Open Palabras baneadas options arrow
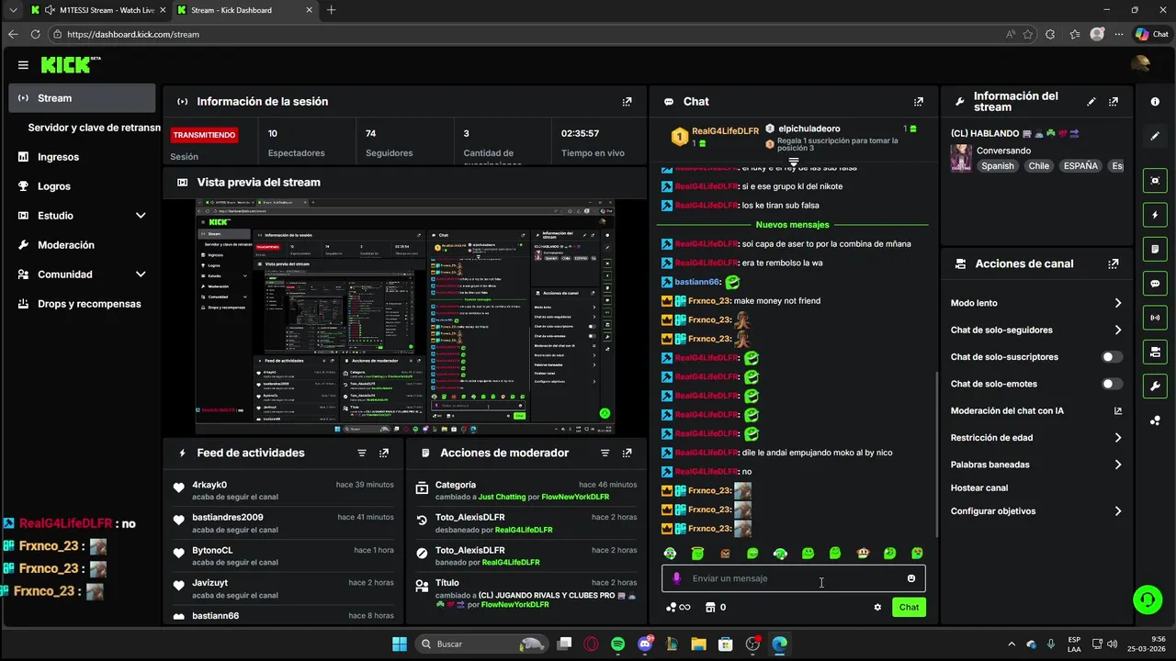This screenshot has width=1176, height=661. point(1118,465)
